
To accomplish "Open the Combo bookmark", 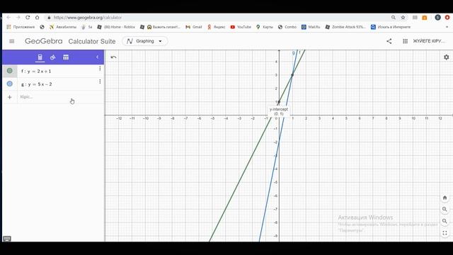I will tap(287, 27).
